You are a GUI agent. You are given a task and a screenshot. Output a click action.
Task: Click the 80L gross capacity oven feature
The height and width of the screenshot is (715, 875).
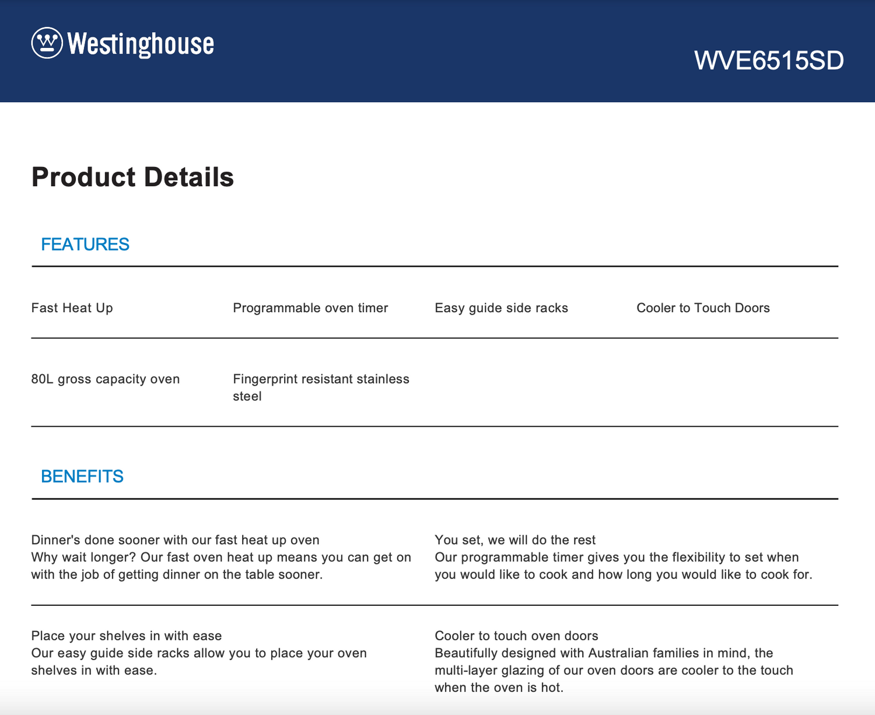[106, 379]
